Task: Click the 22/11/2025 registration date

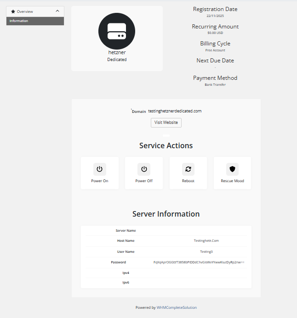Action: (x=215, y=16)
